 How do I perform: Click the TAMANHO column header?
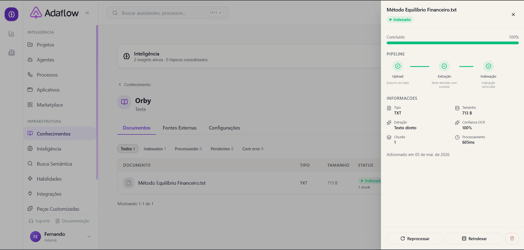(338, 165)
